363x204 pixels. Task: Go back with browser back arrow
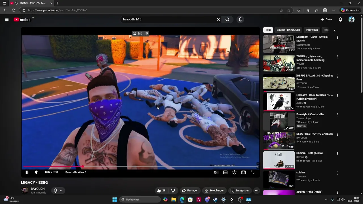pyautogui.click(x=5, y=10)
